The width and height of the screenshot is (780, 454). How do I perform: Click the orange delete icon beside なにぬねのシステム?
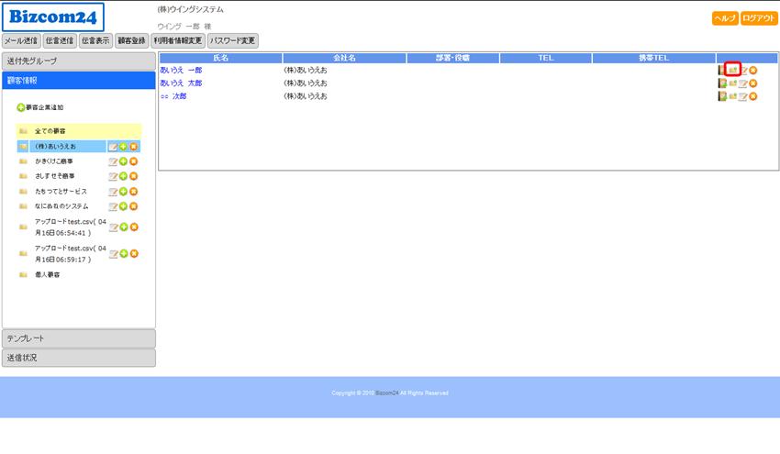pyautogui.click(x=133, y=206)
